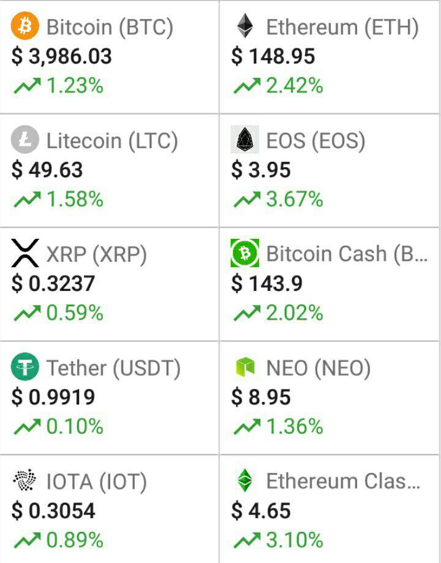
Task: Open the IOTA $ 0.3054 price
Action: [53, 510]
